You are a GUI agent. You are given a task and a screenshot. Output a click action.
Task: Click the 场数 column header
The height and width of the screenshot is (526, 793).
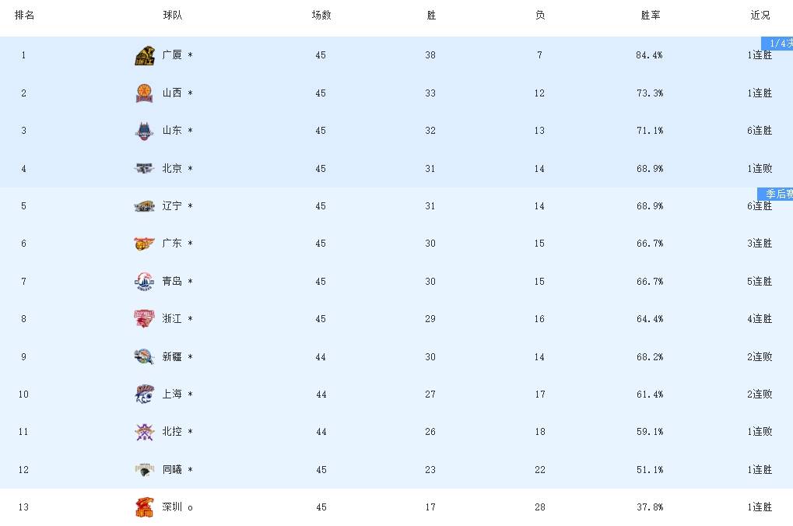(x=321, y=16)
